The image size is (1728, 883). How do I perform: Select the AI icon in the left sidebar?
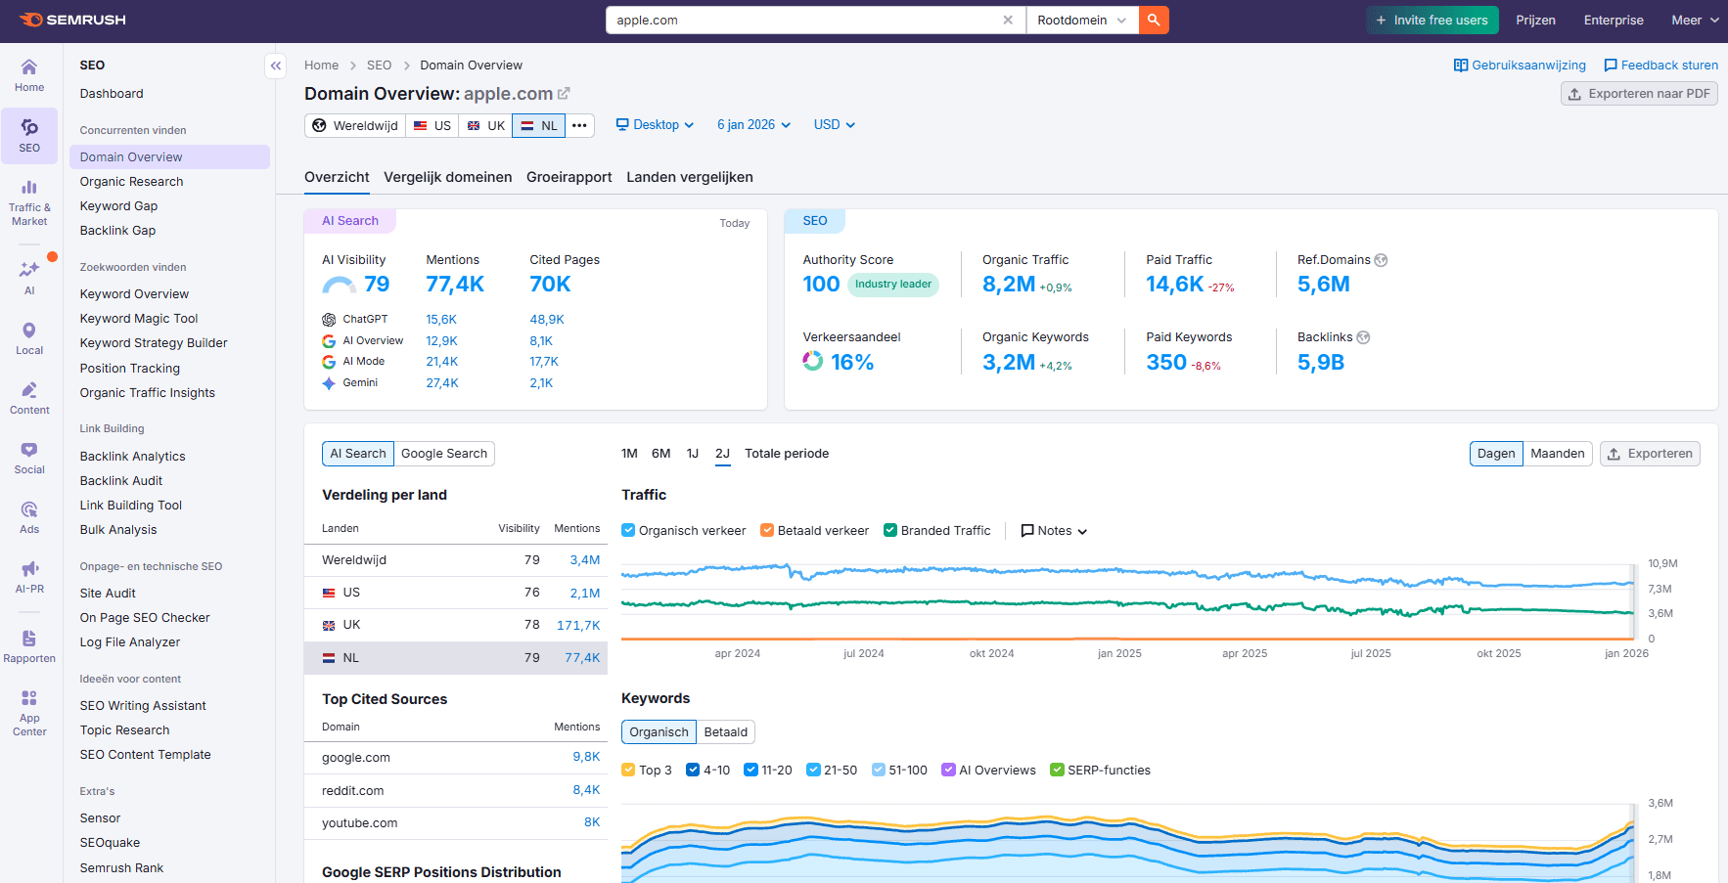pos(29,277)
